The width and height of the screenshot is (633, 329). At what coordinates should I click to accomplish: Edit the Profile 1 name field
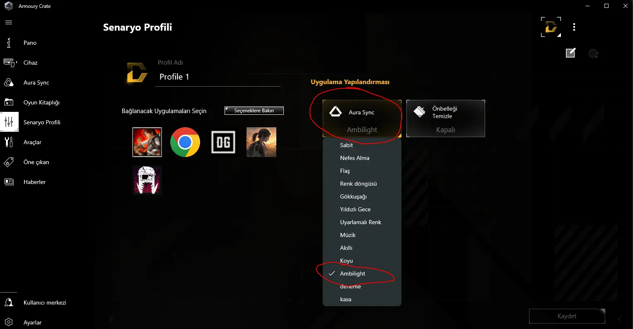[x=218, y=77]
